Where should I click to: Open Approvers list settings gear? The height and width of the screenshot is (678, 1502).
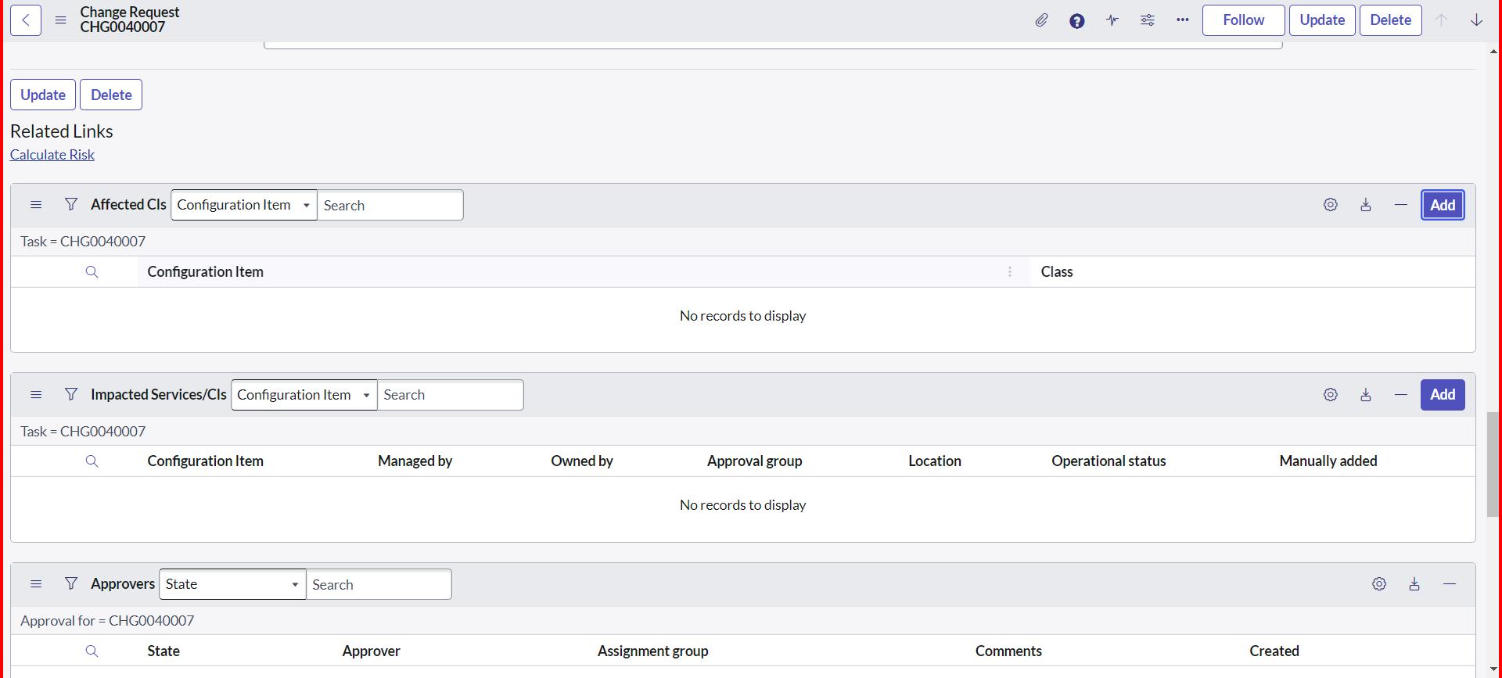tap(1379, 584)
